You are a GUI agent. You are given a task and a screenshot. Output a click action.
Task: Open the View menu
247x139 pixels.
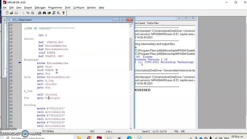[19, 8]
